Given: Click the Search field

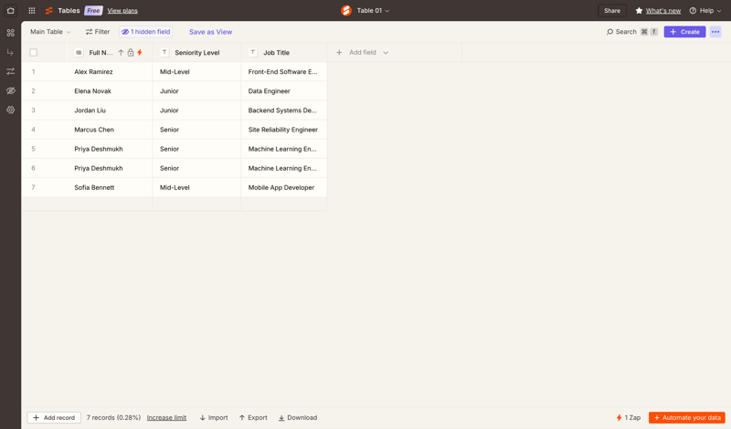Looking at the screenshot, I should coord(632,32).
